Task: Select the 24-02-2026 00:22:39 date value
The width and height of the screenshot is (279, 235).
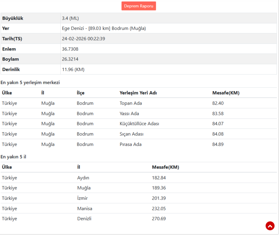Action: pyautogui.click(x=83, y=39)
